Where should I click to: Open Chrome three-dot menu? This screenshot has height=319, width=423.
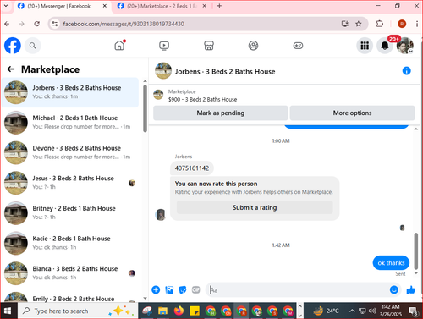pos(417,24)
